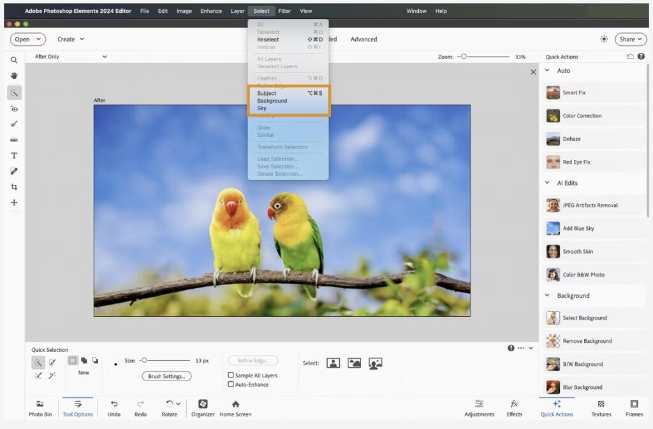653x429 pixels.
Task: Check the Auto-Enhance option
Action: 231,384
